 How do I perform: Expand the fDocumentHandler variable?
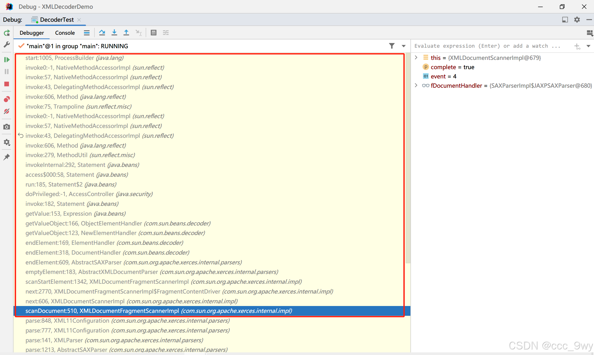coord(416,85)
